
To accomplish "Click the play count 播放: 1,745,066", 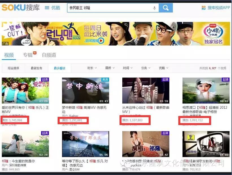I will pyautogui.click(x=12, y=120).
